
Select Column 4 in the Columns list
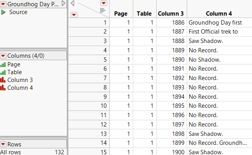click(x=20, y=88)
